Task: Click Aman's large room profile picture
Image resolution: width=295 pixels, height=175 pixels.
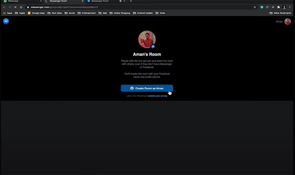Action: (147, 39)
